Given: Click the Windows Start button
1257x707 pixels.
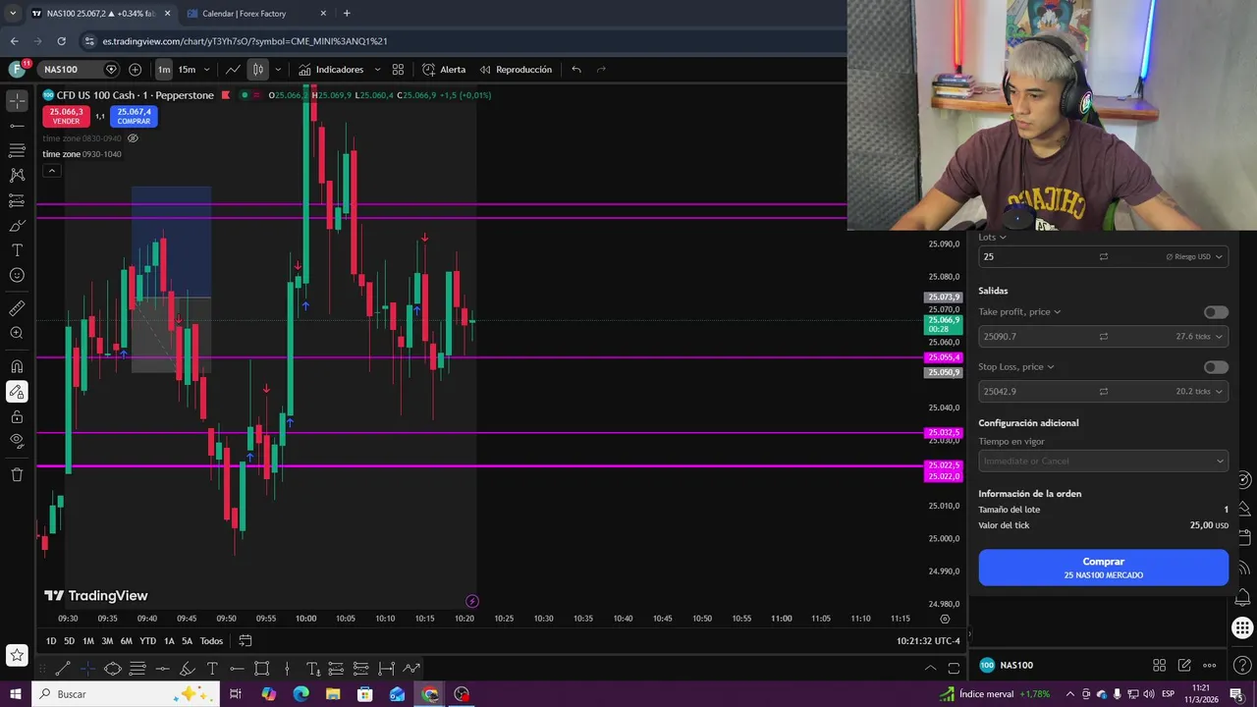Looking at the screenshot, I should click(15, 694).
